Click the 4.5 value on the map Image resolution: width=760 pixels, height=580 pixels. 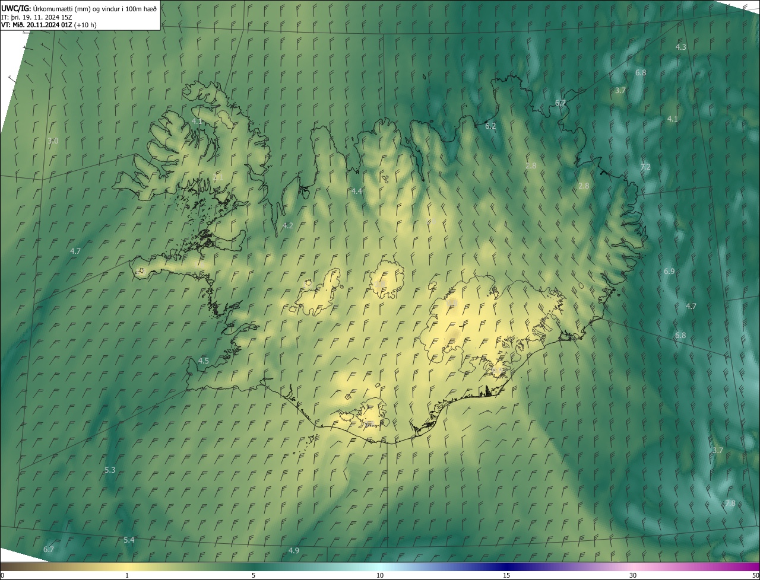204,361
